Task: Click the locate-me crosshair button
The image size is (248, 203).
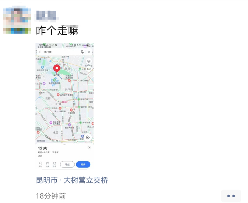Action: (88, 138)
